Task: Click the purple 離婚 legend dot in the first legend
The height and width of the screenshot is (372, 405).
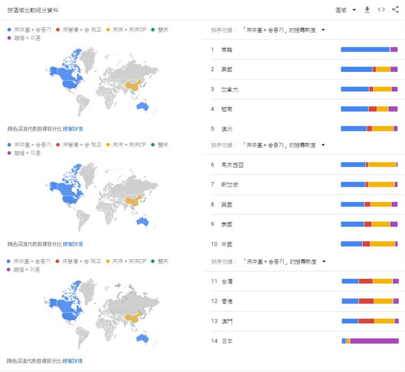Action: pos(9,38)
